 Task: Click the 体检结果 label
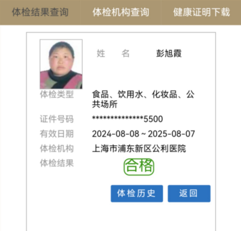(x=57, y=163)
